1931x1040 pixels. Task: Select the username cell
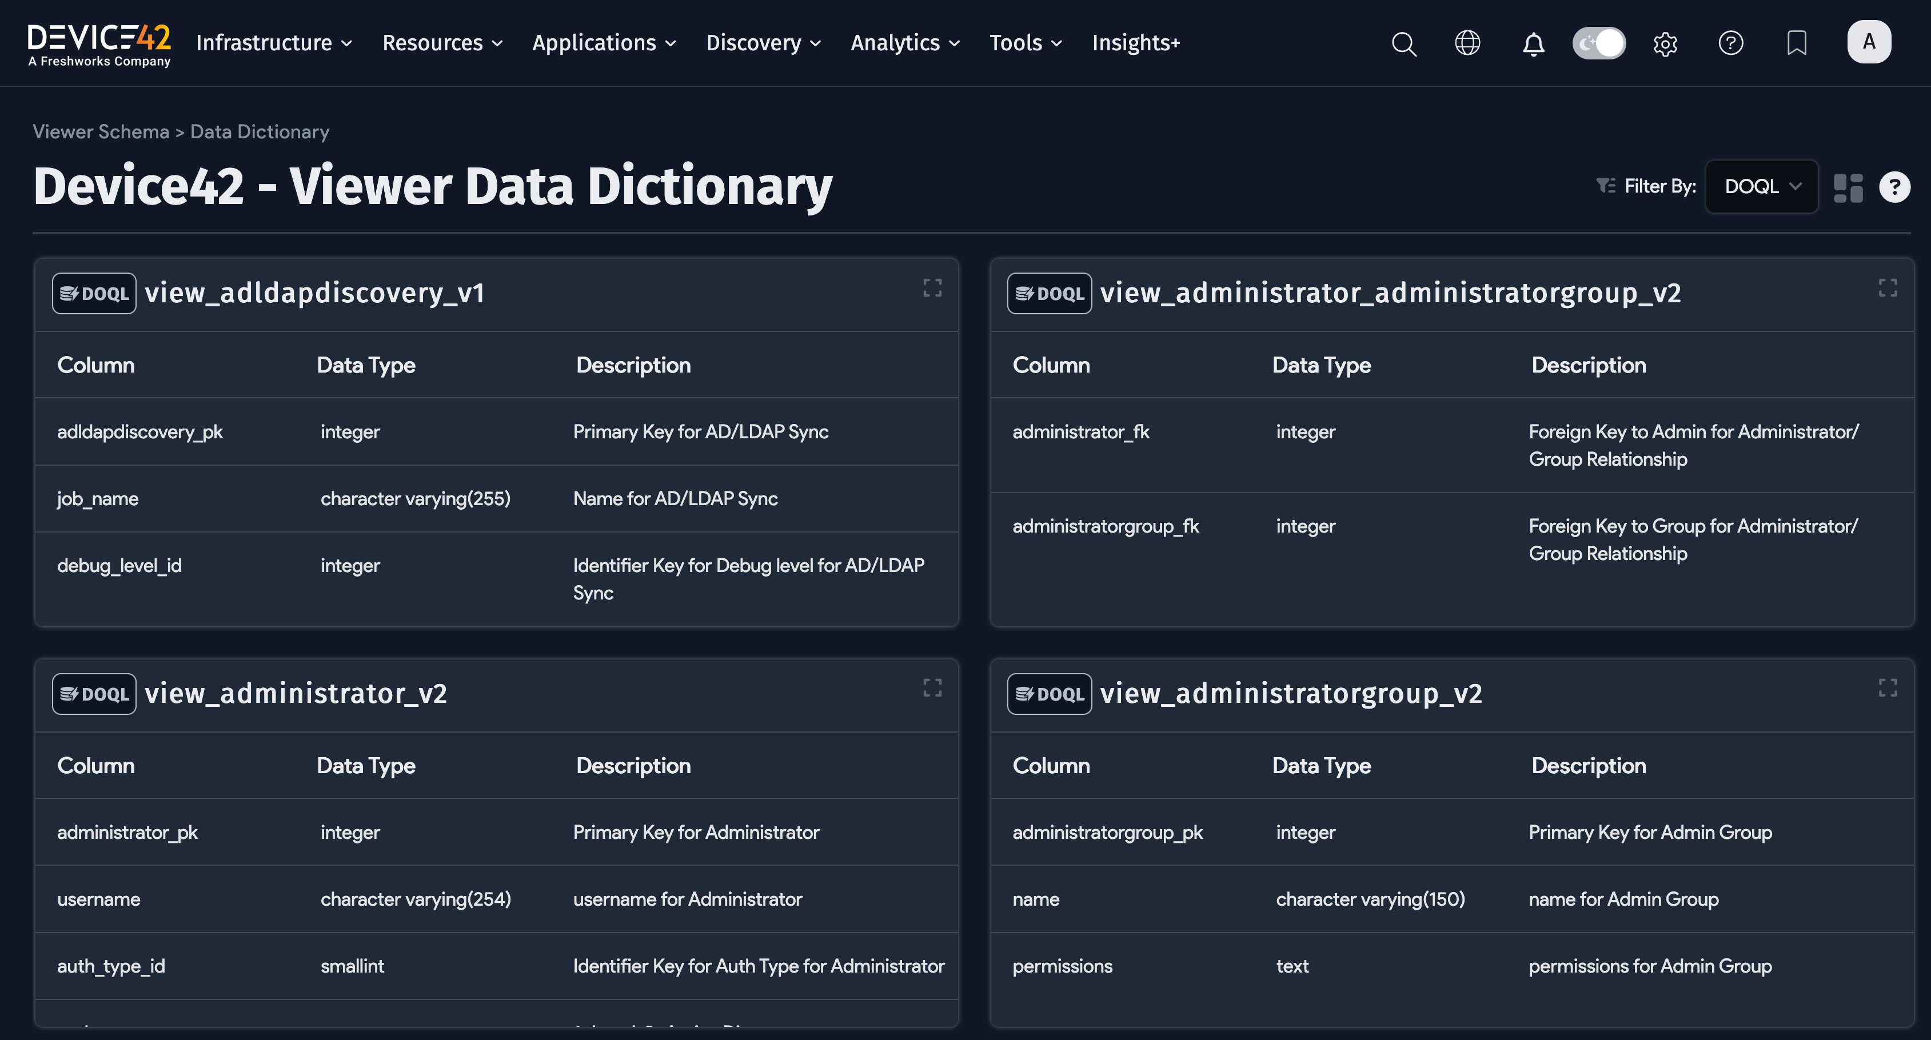point(99,899)
